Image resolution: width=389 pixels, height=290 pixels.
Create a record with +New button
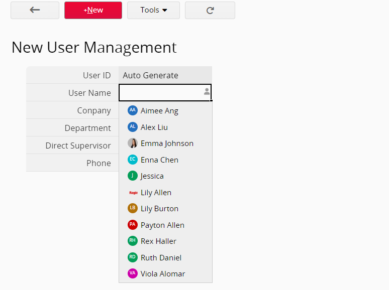[93, 10]
